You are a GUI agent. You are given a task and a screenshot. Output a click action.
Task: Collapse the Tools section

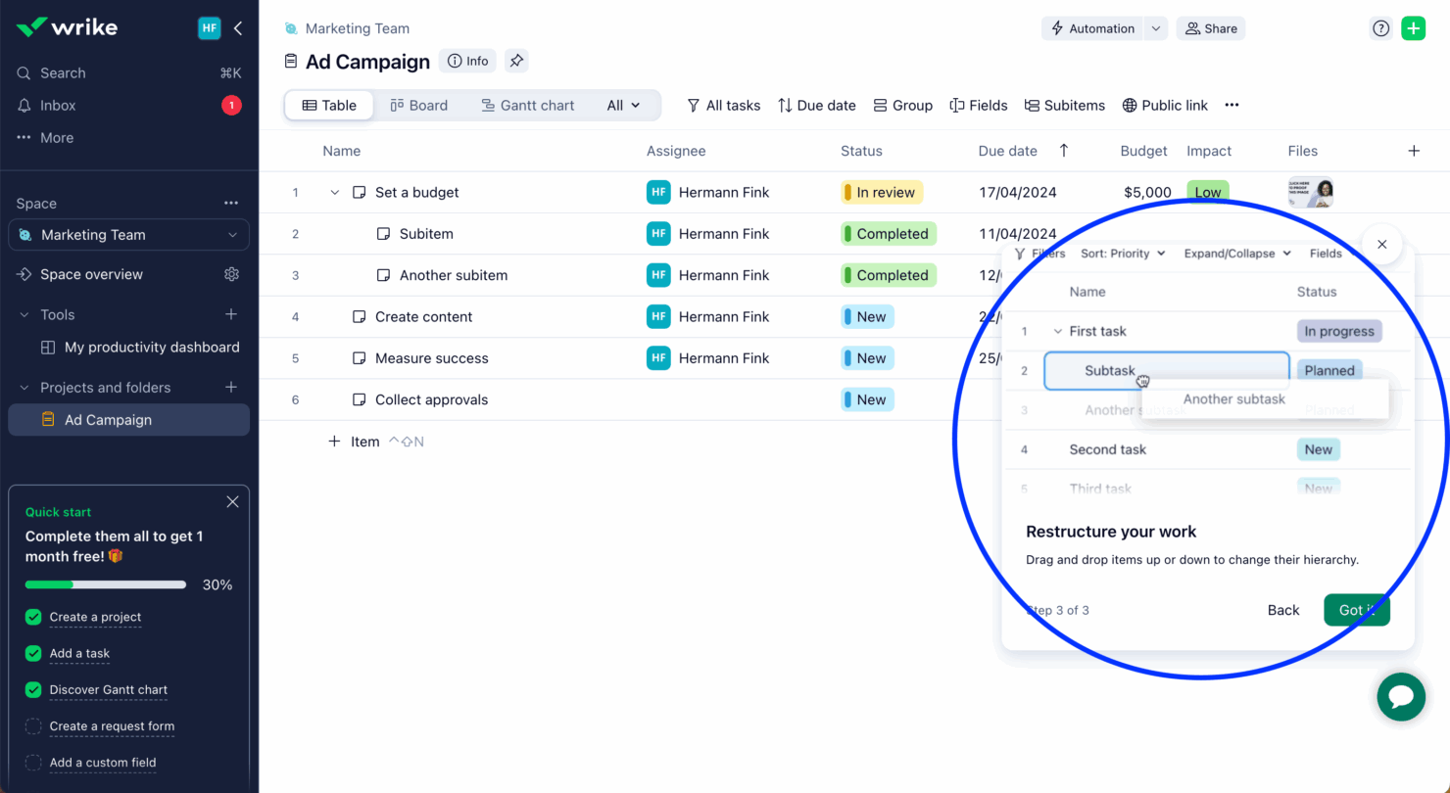(x=24, y=315)
